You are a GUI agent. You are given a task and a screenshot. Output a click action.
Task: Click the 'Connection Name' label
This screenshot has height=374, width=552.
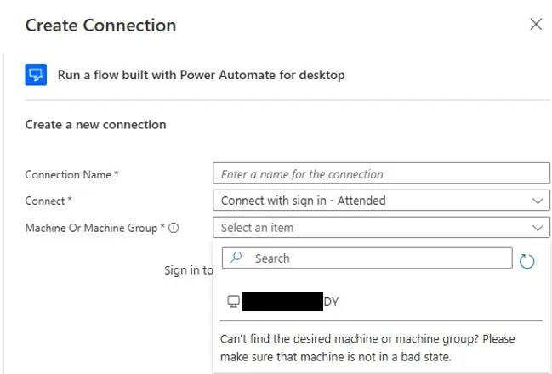click(69, 174)
